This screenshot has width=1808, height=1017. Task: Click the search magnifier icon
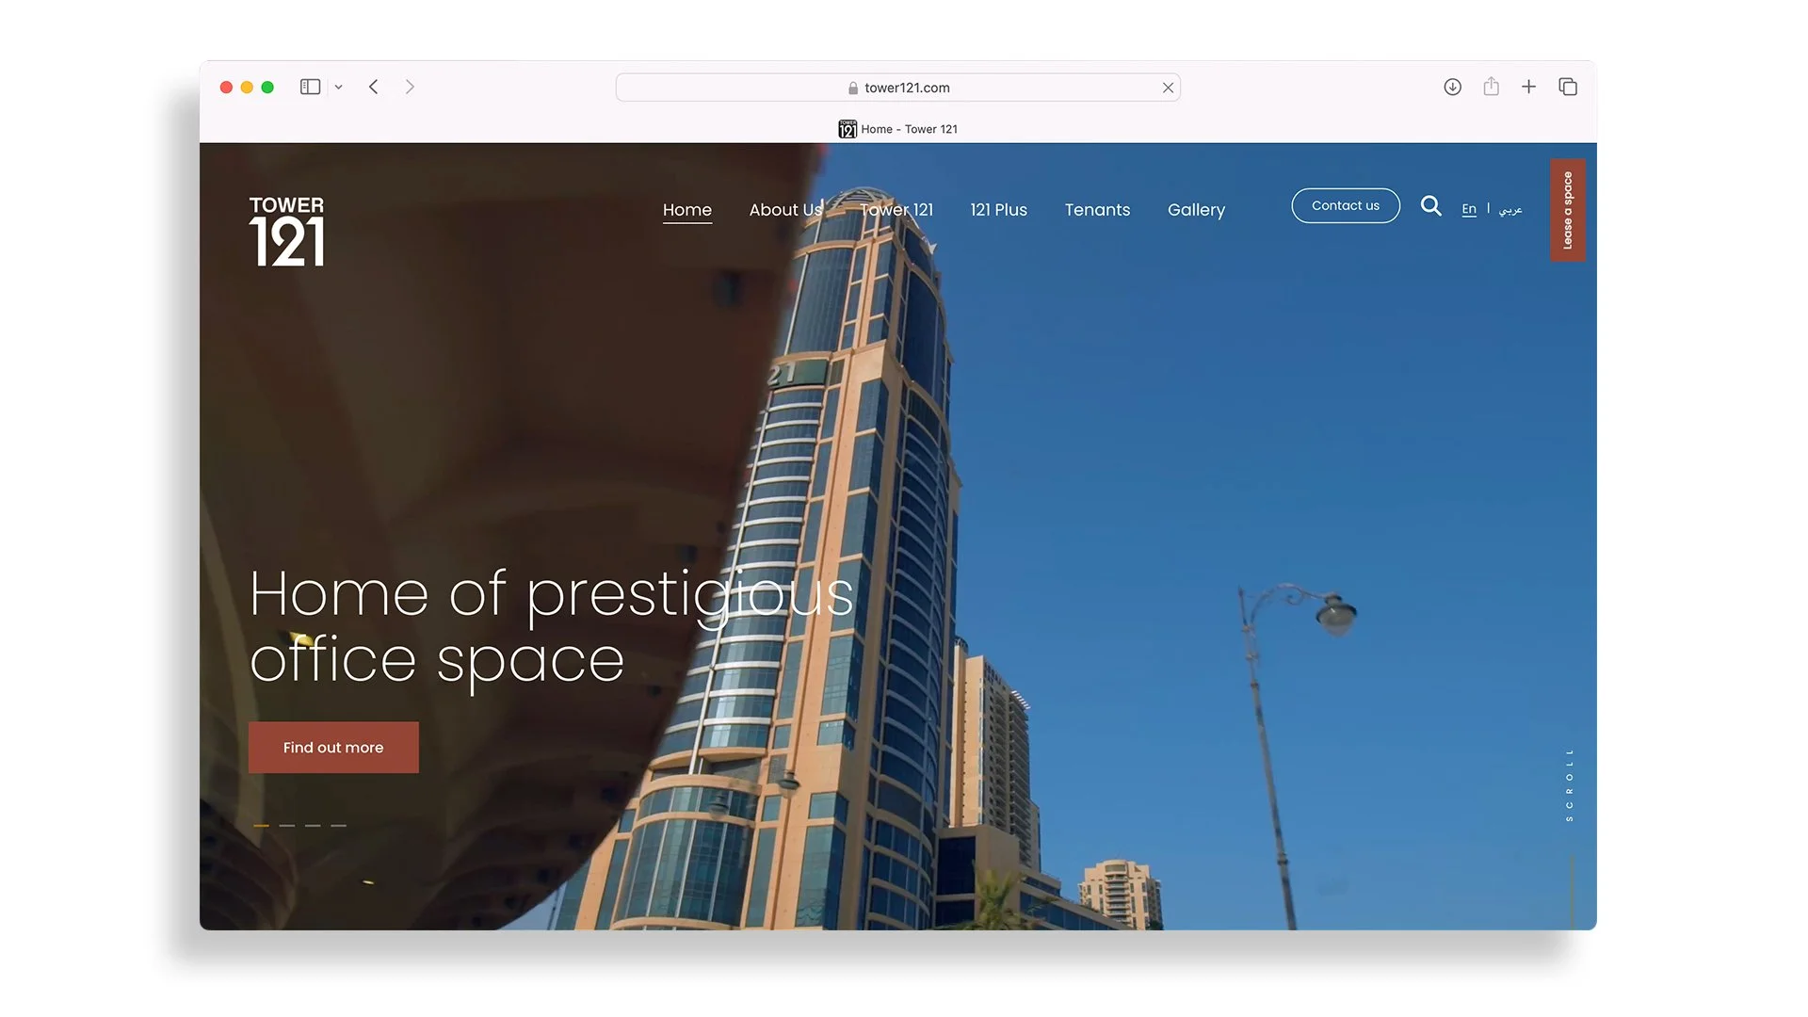coord(1431,206)
